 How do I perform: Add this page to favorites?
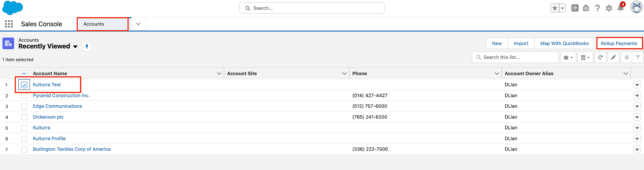(x=555, y=8)
